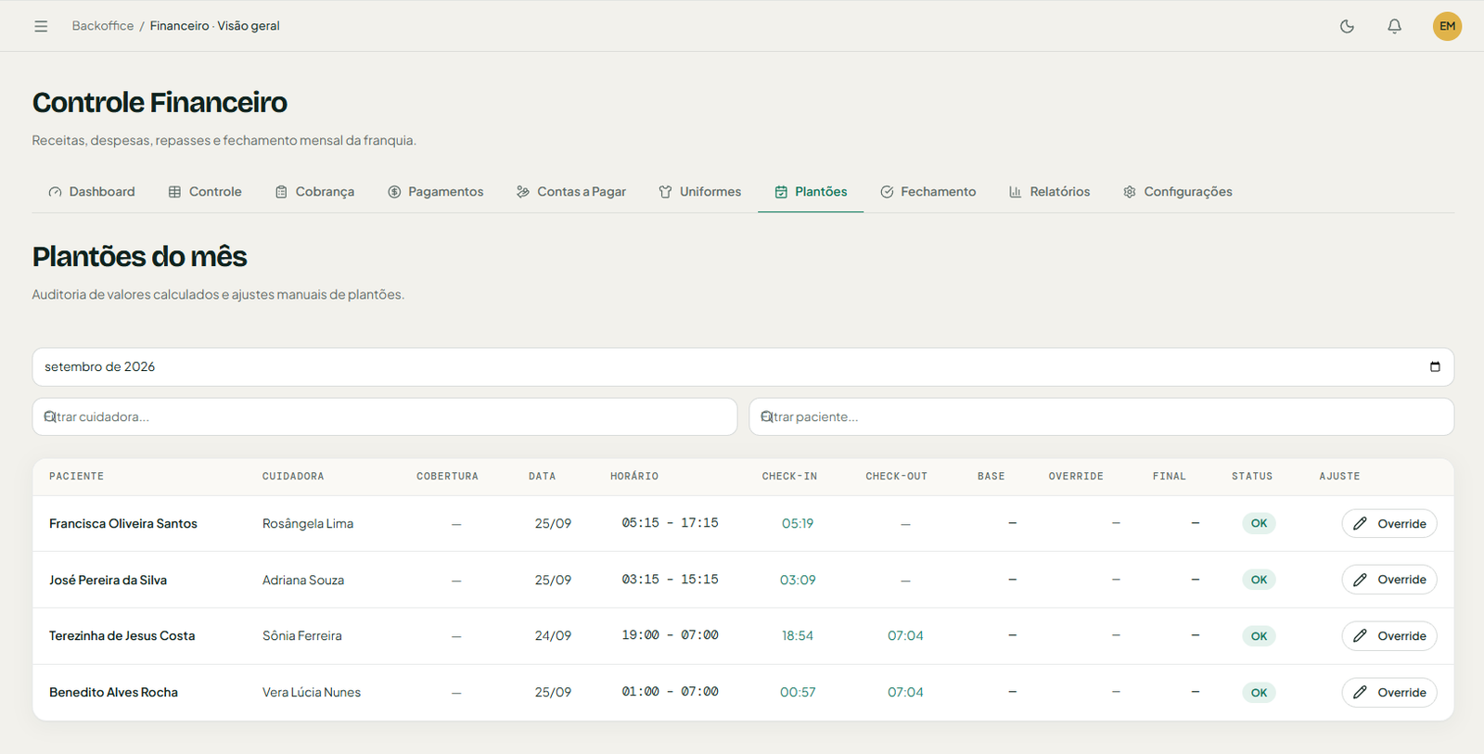Open notifications bell
This screenshot has height=754, width=1484.
tap(1394, 26)
